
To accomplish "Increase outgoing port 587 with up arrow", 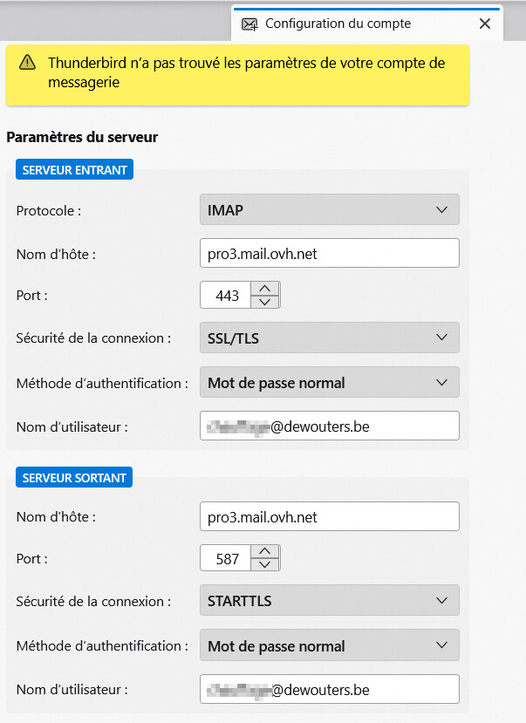I will [264, 551].
